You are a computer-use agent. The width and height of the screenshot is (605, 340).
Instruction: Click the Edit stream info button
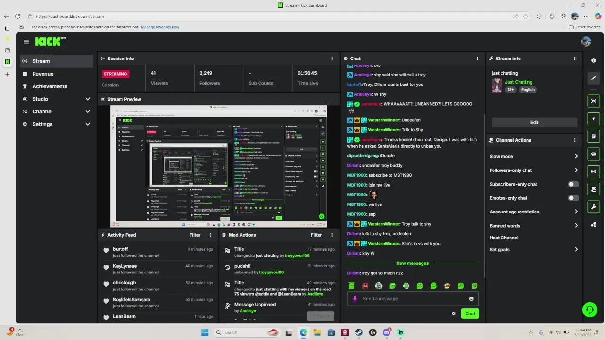pos(534,122)
